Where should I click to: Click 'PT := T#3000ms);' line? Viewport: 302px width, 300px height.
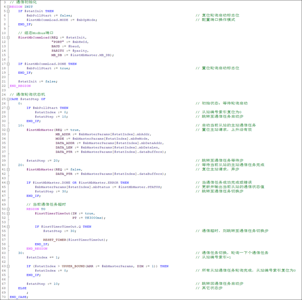pyautogui.click(x=89, y=218)
